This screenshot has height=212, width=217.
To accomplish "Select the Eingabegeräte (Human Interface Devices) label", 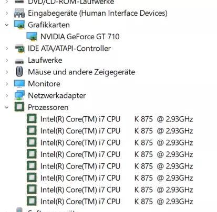I will coord(98,13).
